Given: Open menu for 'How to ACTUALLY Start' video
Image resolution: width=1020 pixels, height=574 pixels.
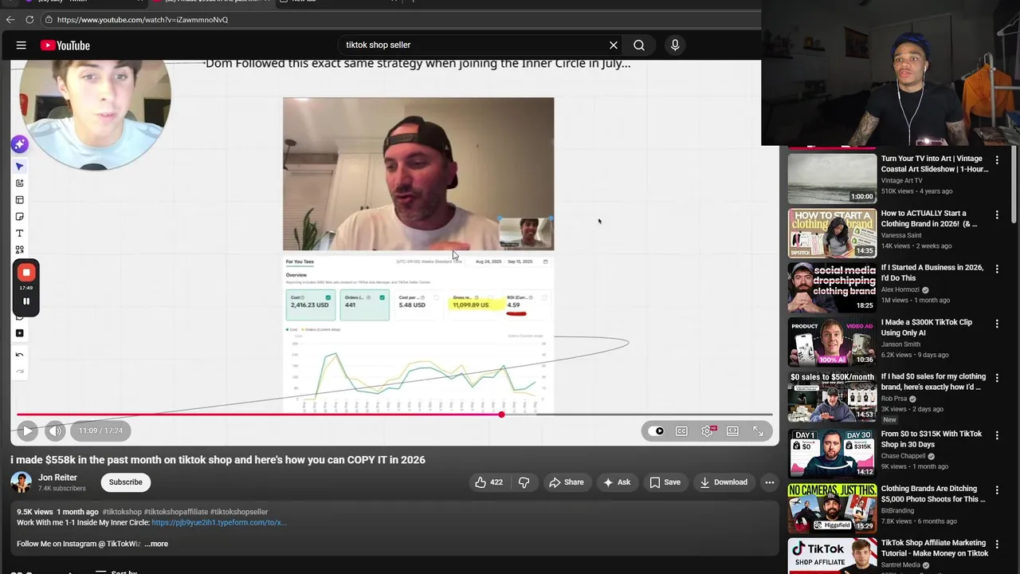Looking at the screenshot, I should click(997, 214).
